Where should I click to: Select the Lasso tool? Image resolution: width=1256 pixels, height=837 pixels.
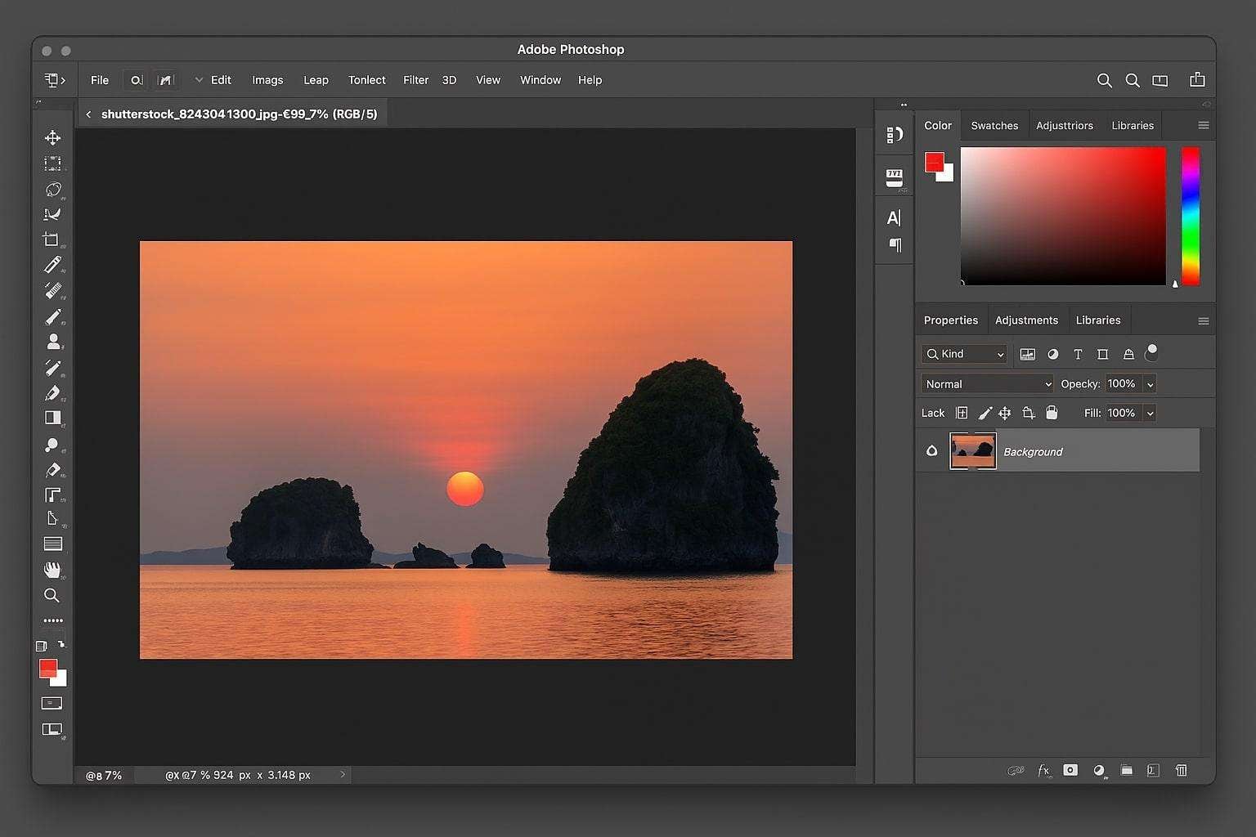pyautogui.click(x=52, y=189)
